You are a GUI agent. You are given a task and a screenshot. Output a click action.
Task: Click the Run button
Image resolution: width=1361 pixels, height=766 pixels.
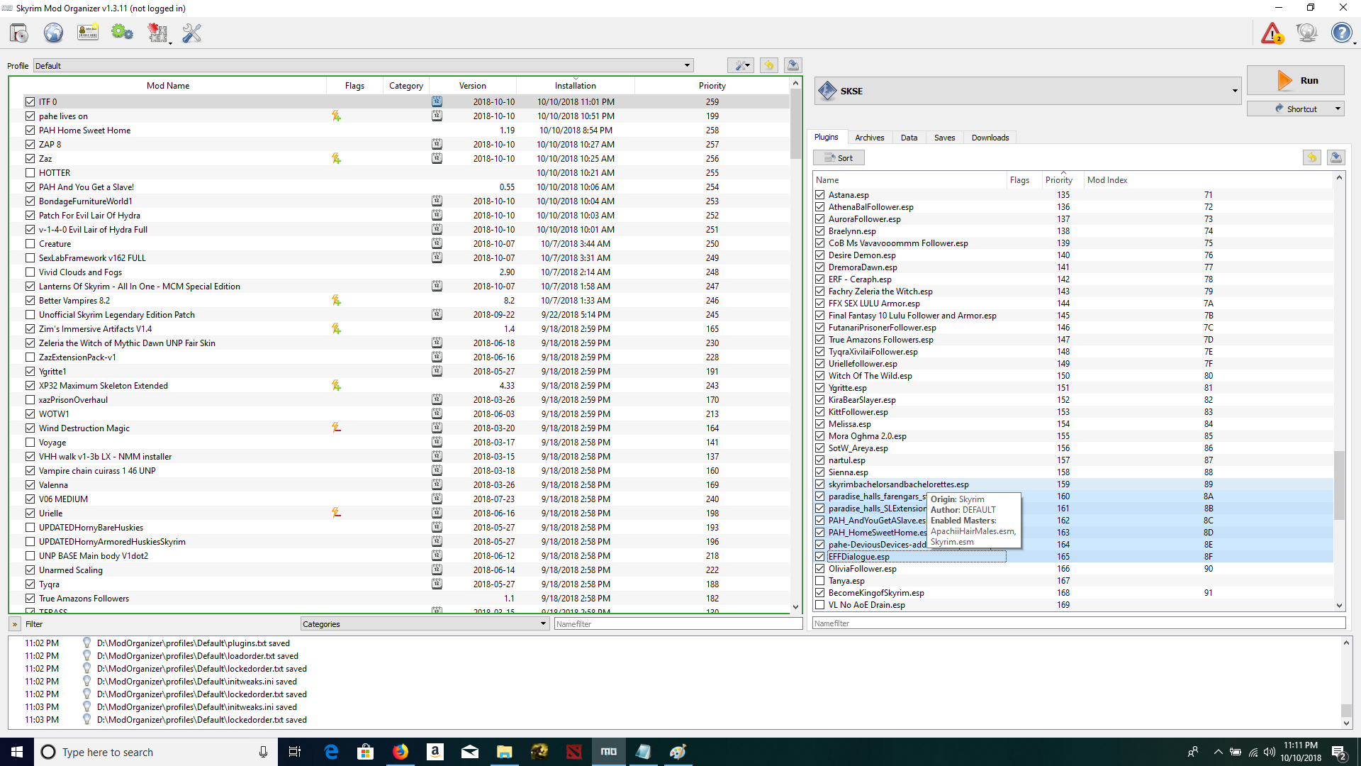pos(1295,80)
